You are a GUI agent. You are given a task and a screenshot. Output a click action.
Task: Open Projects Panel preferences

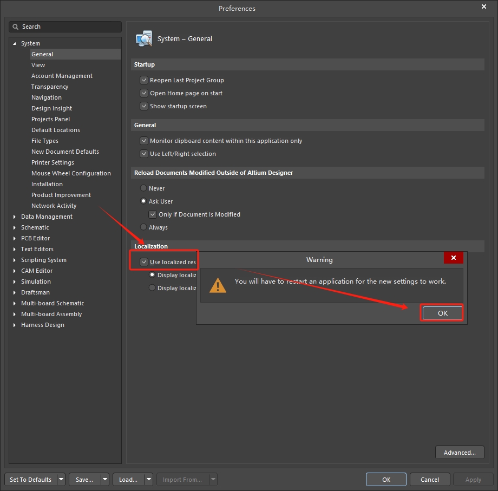click(50, 119)
